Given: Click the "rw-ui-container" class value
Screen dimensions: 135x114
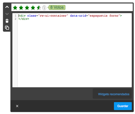Looking at the screenshot, I should click(x=53, y=16).
